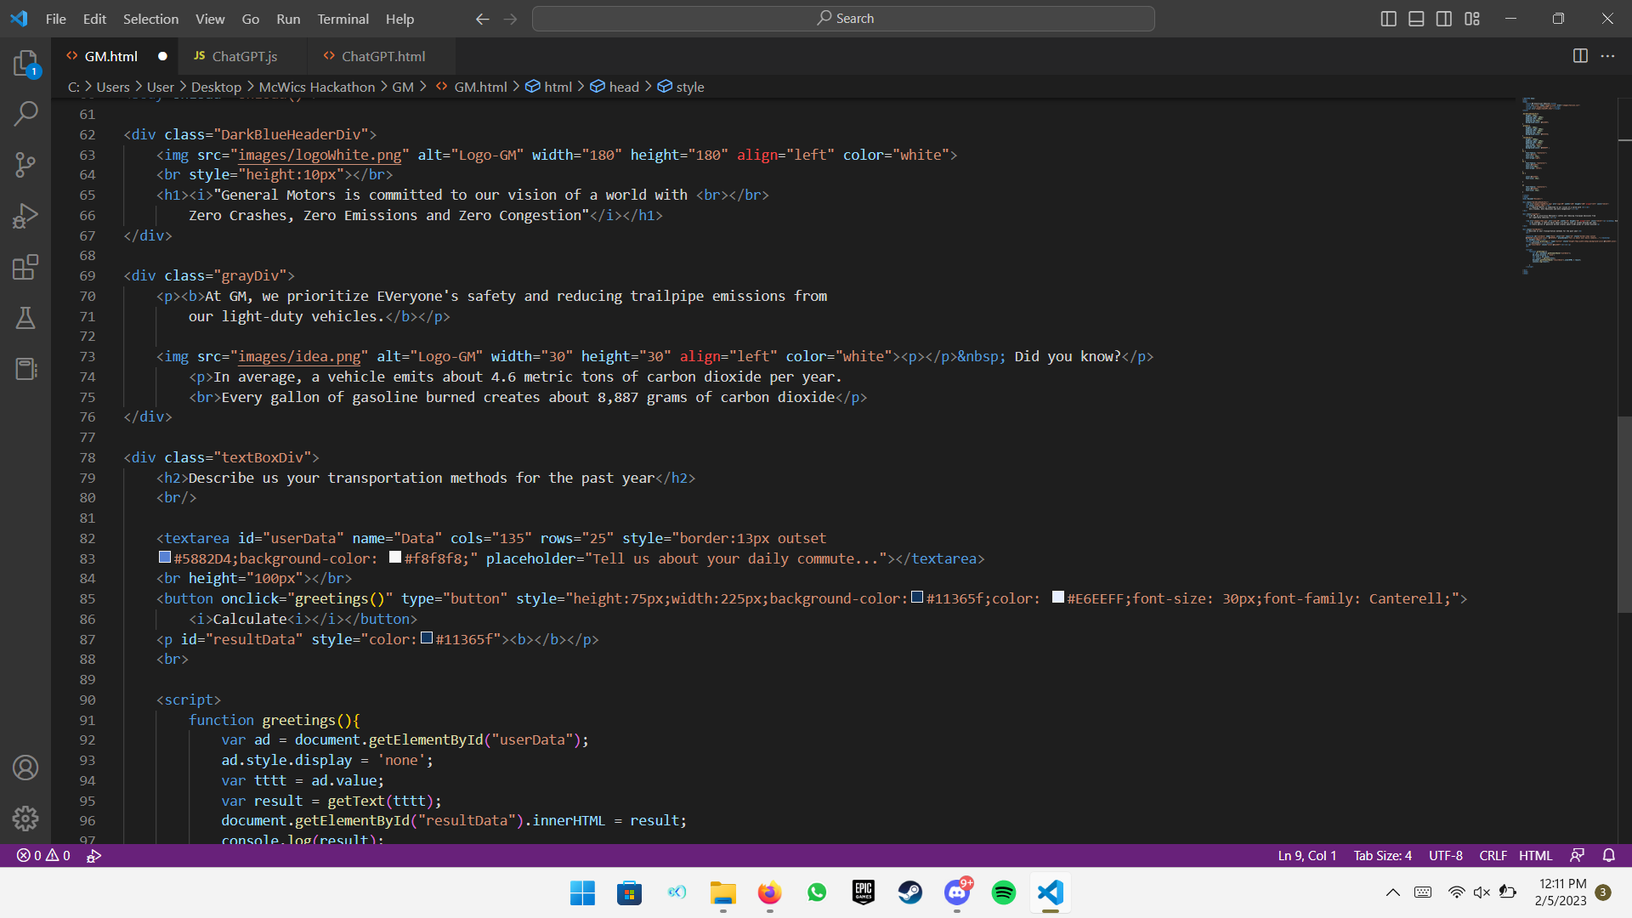Click the #5882D4 color swatch
This screenshot has width=1632, height=918.
point(165,558)
